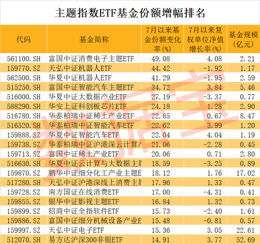Select code cell 516000.SH

pos(24,97)
